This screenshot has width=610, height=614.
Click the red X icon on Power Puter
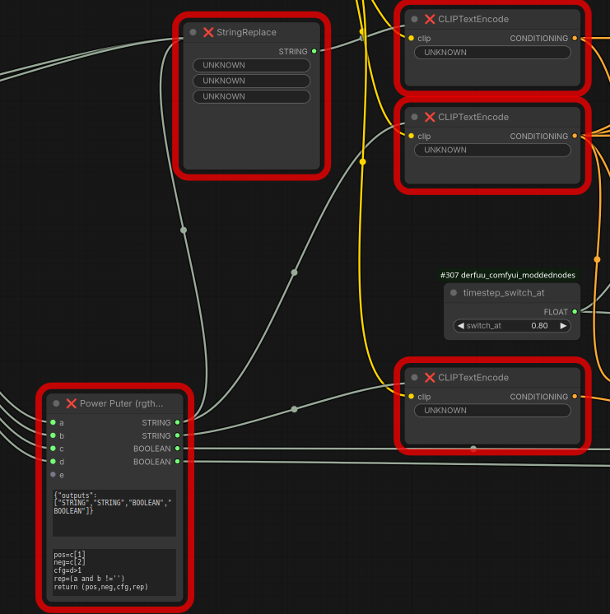click(72, 403)
